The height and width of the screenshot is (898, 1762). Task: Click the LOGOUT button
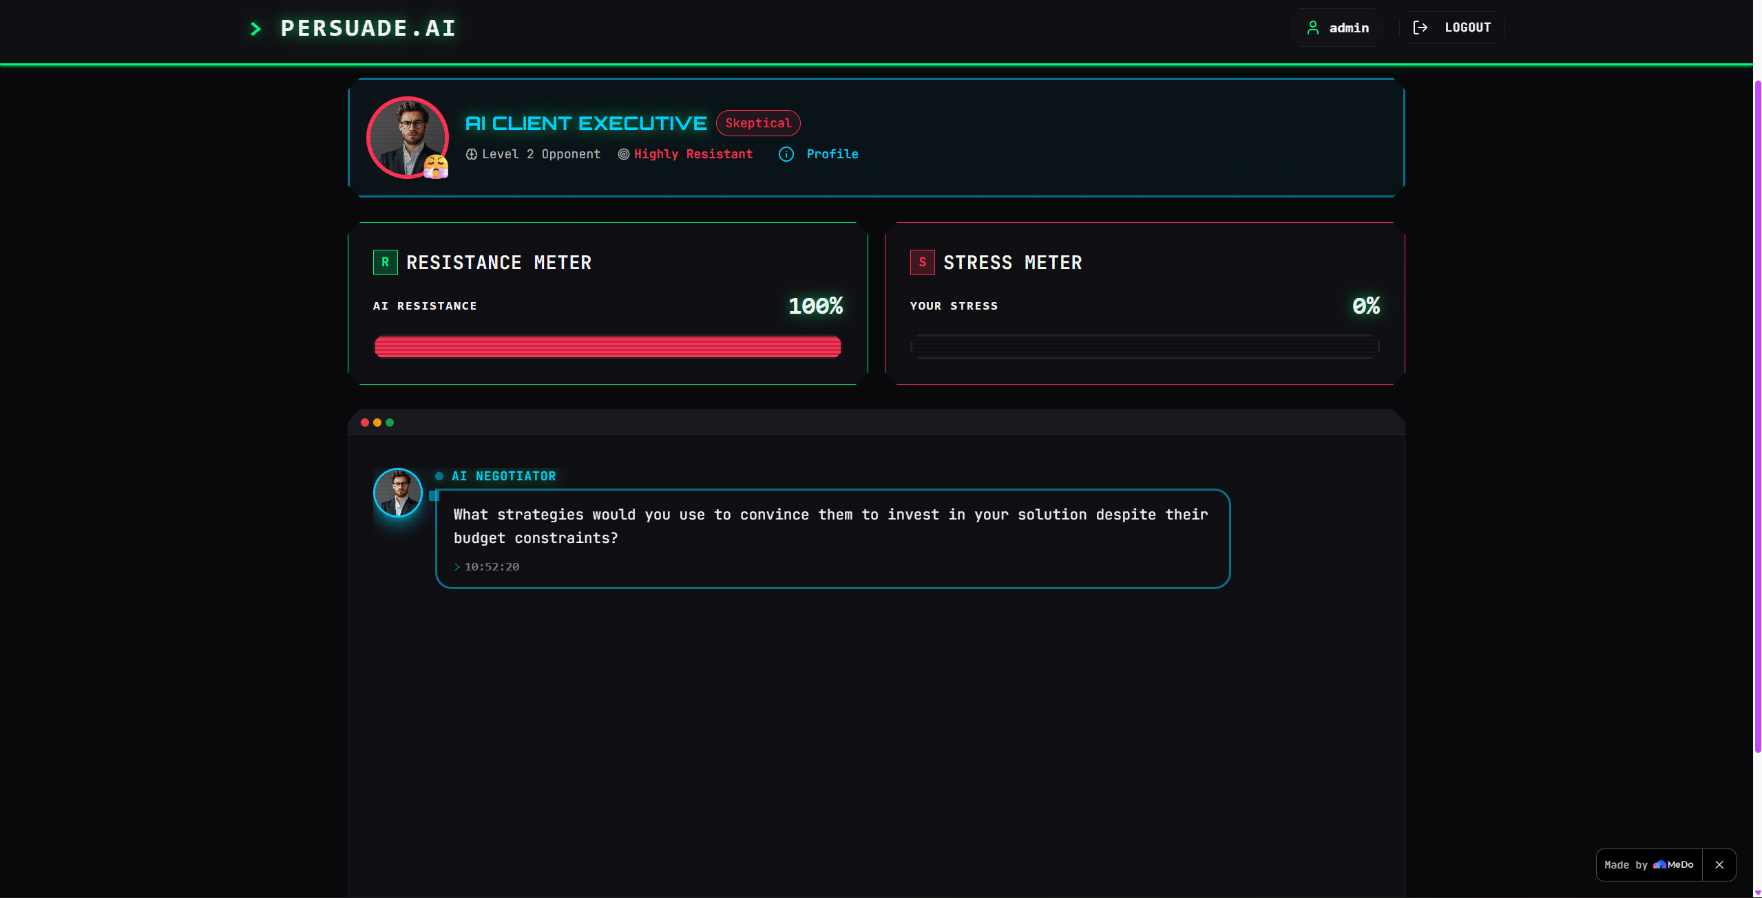pyautogui.click(x=1452, y=28)
